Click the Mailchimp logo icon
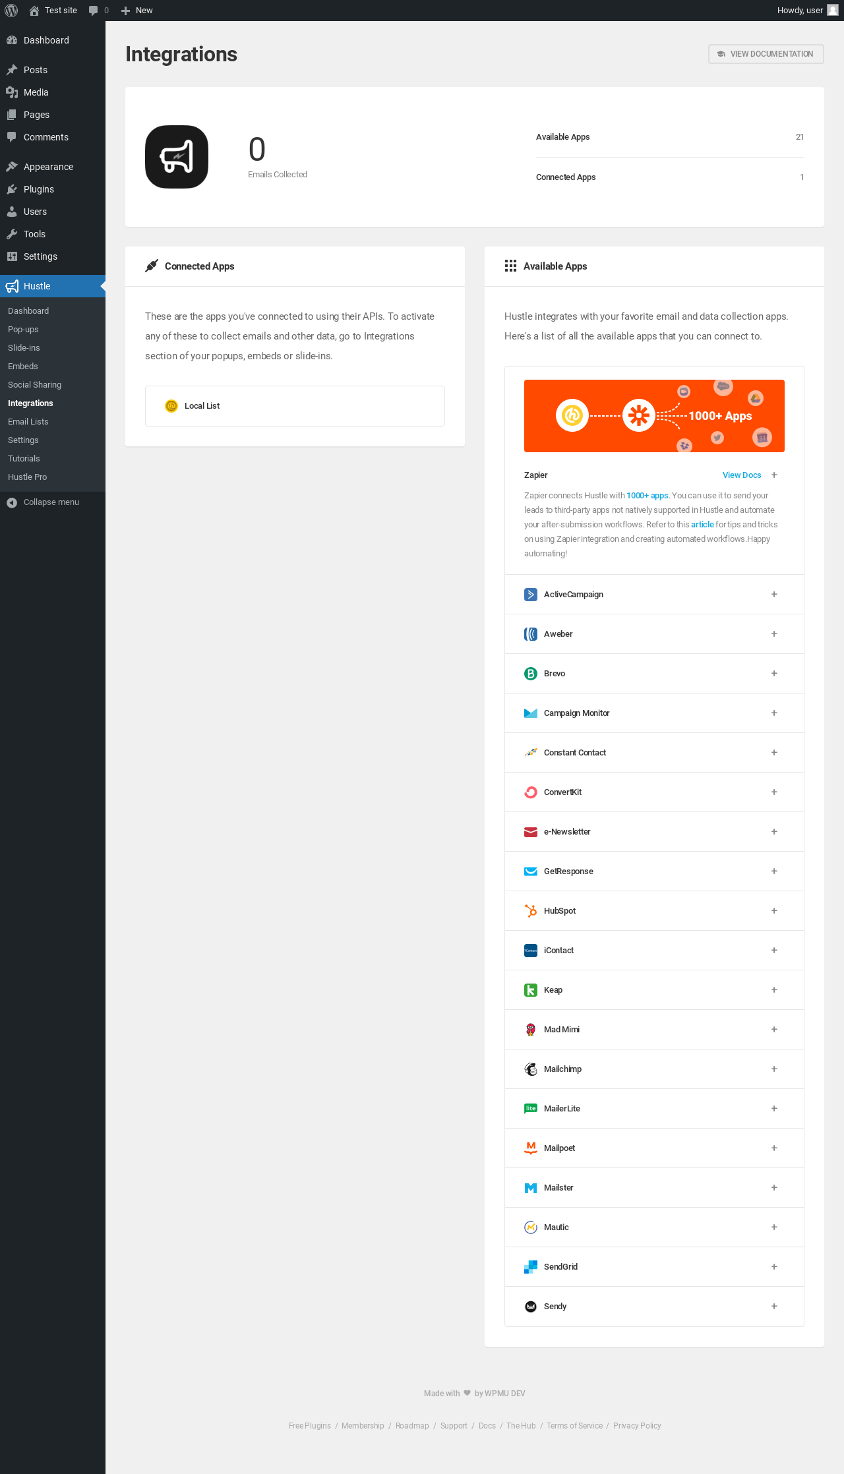 (531, 1069)
